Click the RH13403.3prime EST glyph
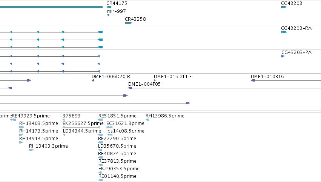This screenshot has height=182, width=321. (31, 150)
